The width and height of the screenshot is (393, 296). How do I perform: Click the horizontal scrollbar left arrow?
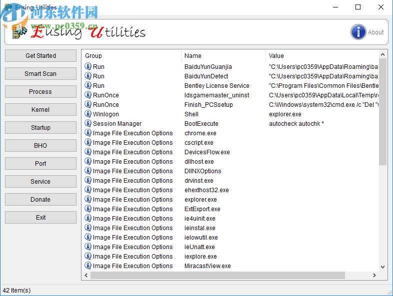(86, 275)
